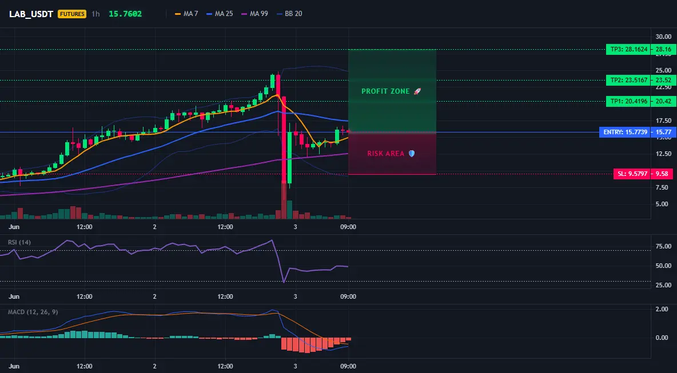Toggle the MA 7 legend entry

(186, 14)
